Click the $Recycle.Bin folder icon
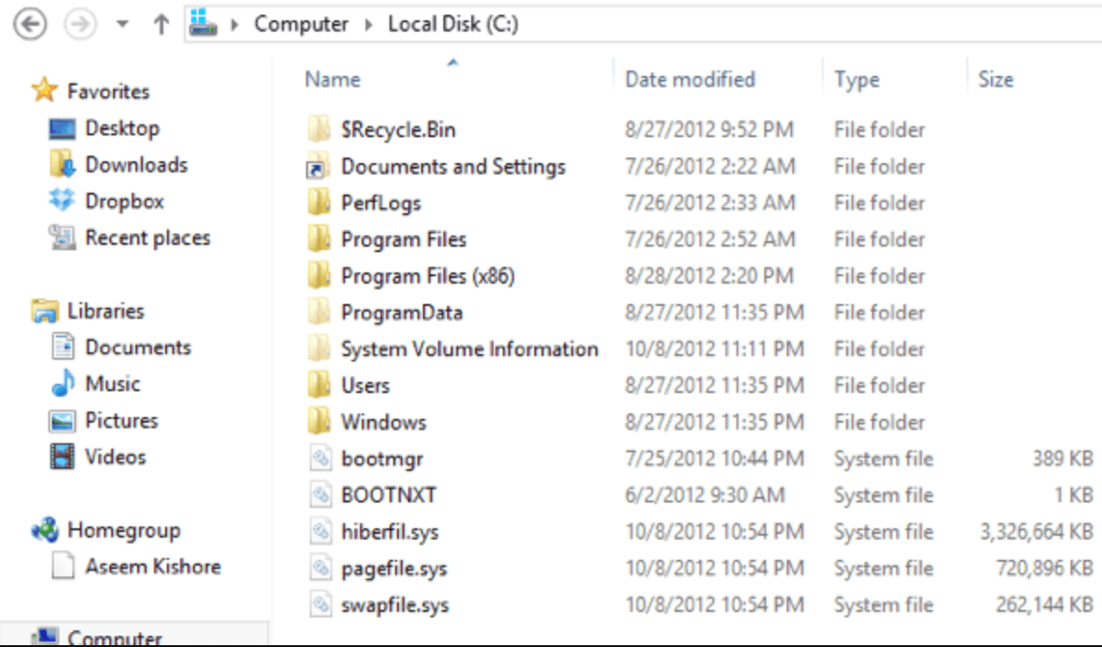 [x=318, y=129]
